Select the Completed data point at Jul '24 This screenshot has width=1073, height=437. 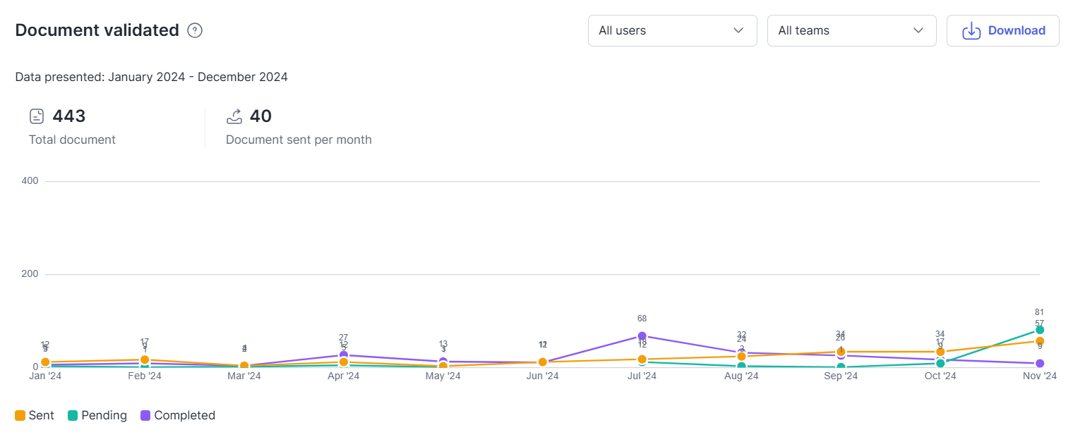(642, 336)
